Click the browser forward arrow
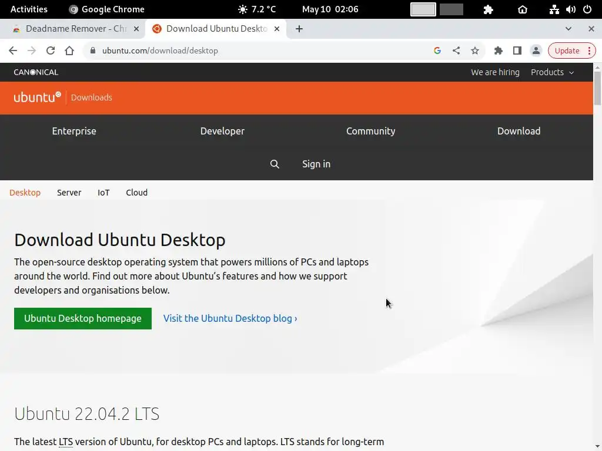This screenshot has height=451, width=602. pyautogui.click(x=32, y=51)
